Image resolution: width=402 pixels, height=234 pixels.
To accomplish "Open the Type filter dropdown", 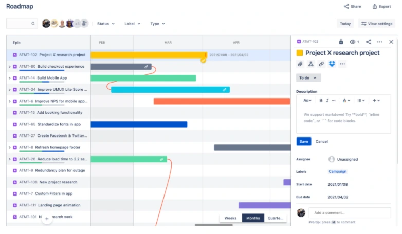I will pyautogui.click(x=157, y=24).
